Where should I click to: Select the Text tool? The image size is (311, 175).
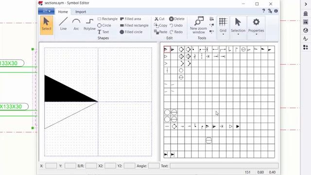pos(103,32)
